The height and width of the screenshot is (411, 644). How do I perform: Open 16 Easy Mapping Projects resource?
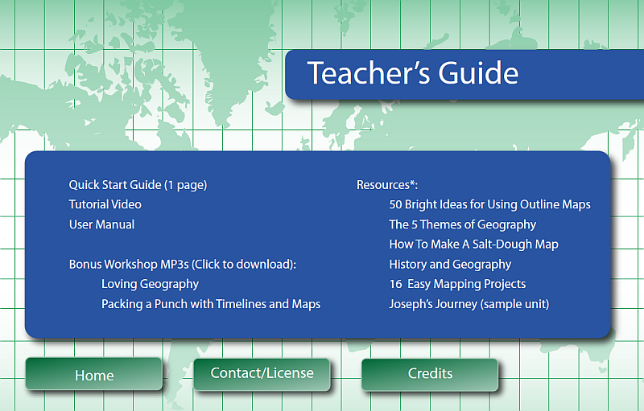tap(457, 284)
